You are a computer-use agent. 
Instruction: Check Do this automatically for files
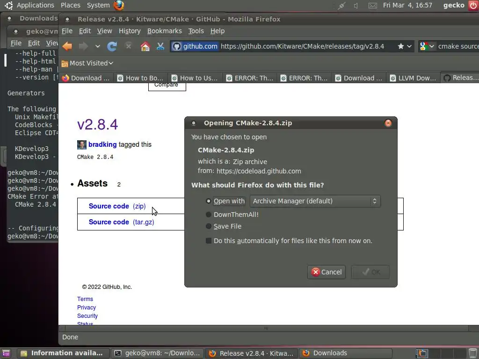[x=209, y=241]
